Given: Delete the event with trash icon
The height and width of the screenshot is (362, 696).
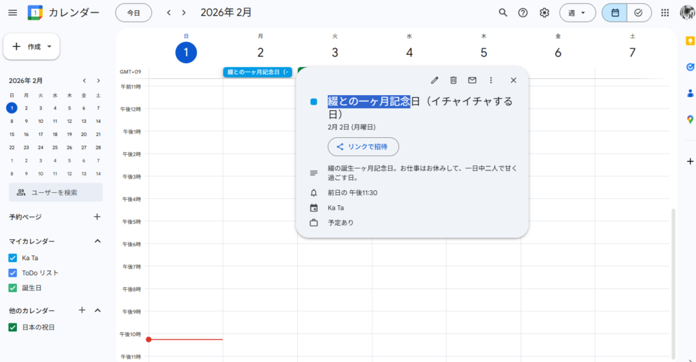Looking at the screenshot, I should pos(453,80).
